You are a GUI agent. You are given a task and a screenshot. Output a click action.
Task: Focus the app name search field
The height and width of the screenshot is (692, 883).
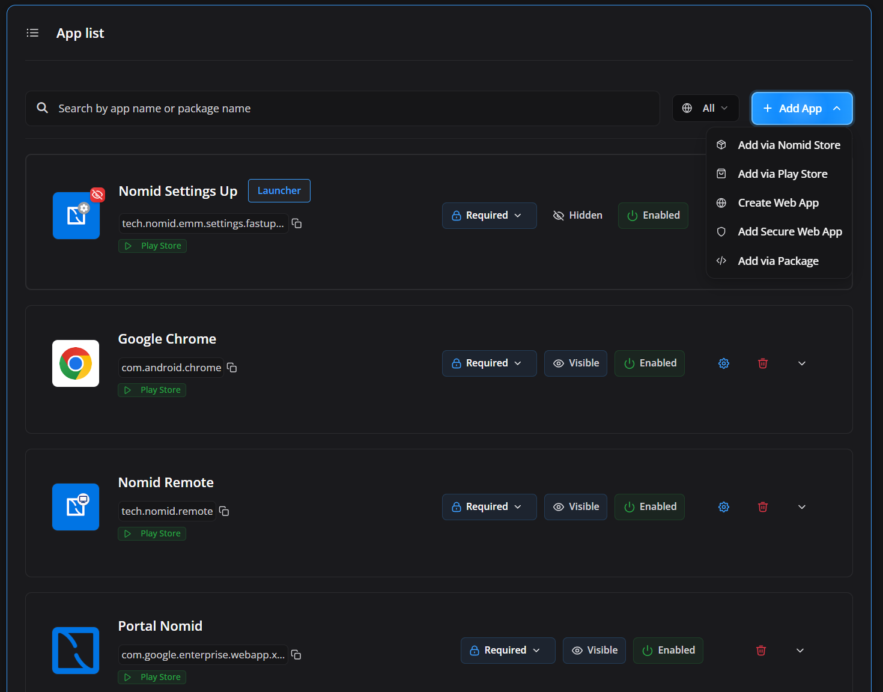coord(342,108)
